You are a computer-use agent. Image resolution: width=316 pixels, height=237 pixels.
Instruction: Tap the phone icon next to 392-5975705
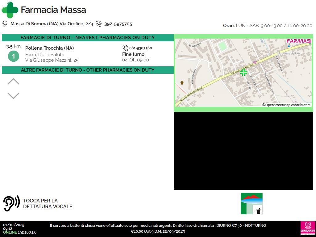[x=98, y=24]
